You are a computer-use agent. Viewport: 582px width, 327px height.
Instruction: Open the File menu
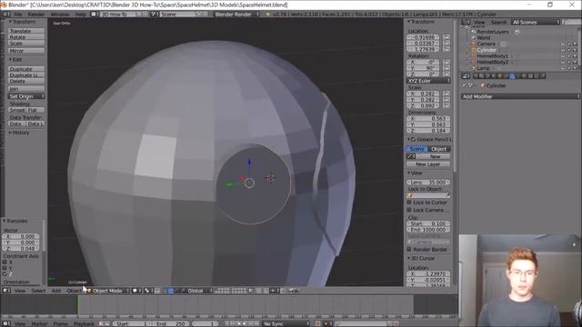point(18,15)
